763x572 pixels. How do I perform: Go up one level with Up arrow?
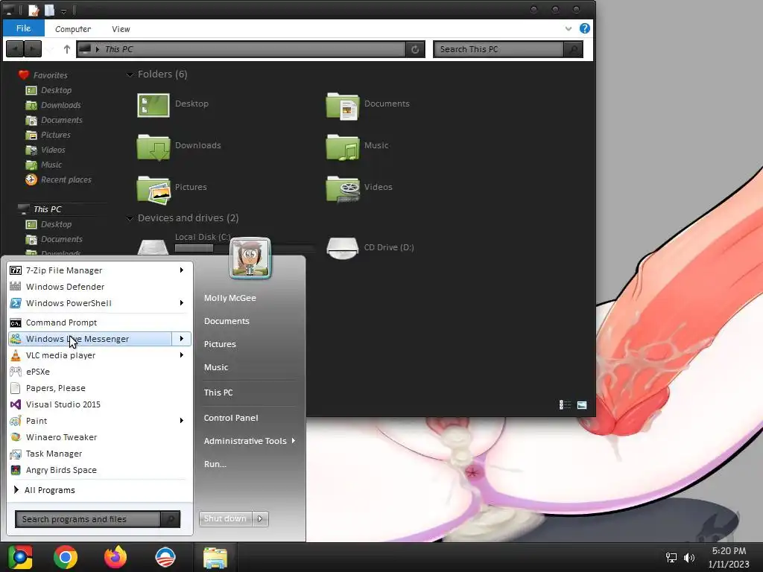pyautogui.click(x=66, y=49)
